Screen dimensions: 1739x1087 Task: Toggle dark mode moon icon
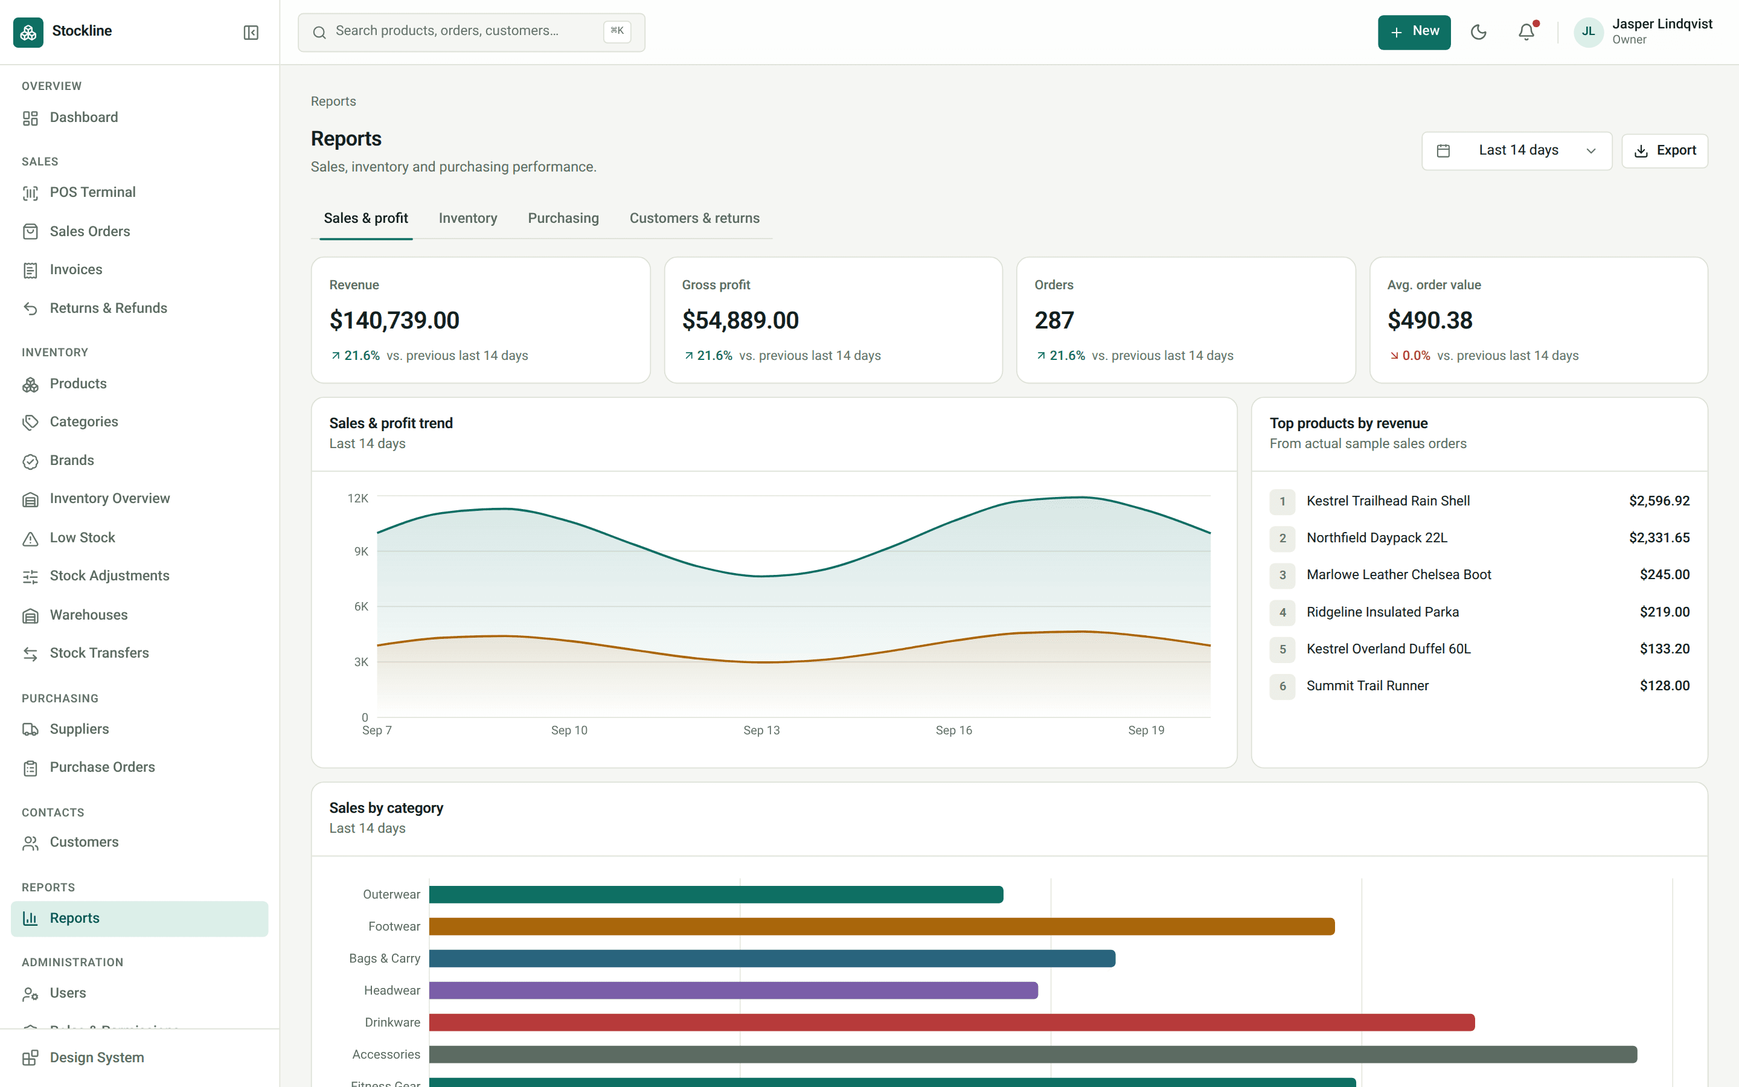pos(1478,33)
